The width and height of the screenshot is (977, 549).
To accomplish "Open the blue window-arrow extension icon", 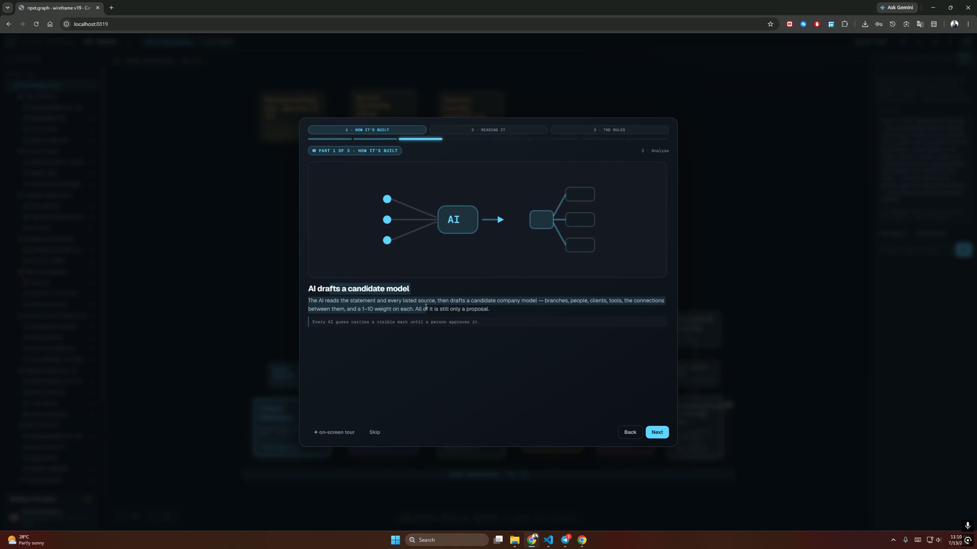I will point(831,24).
